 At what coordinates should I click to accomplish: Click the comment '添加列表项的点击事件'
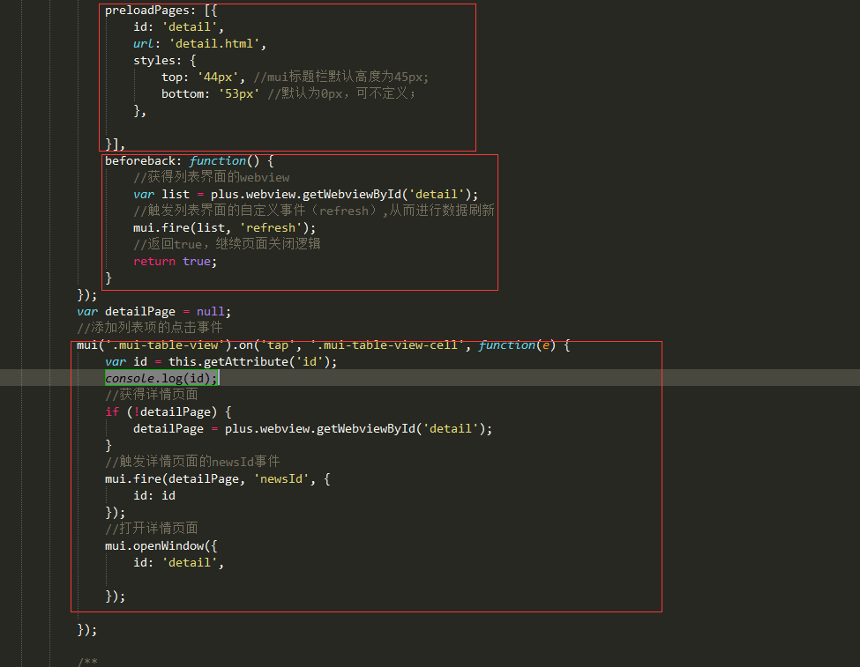coord(150,328)
